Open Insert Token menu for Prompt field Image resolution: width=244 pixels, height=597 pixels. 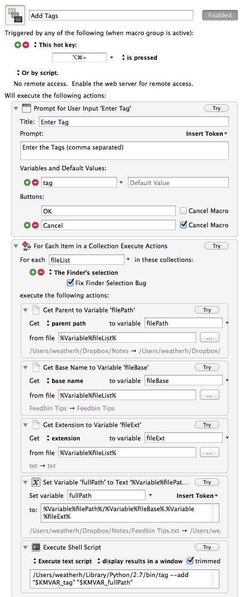[207, 134]
